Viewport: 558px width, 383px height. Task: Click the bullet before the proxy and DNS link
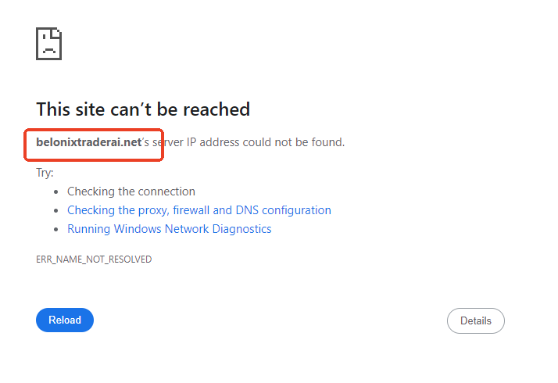tap(56, 210)
